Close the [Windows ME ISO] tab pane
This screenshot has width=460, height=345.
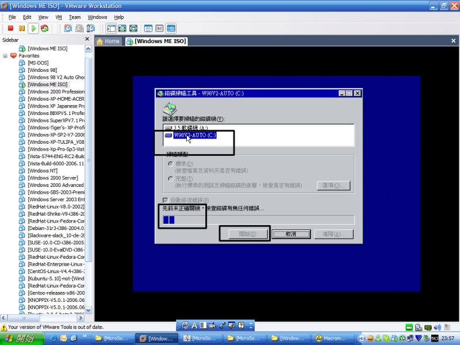[453, 41]
